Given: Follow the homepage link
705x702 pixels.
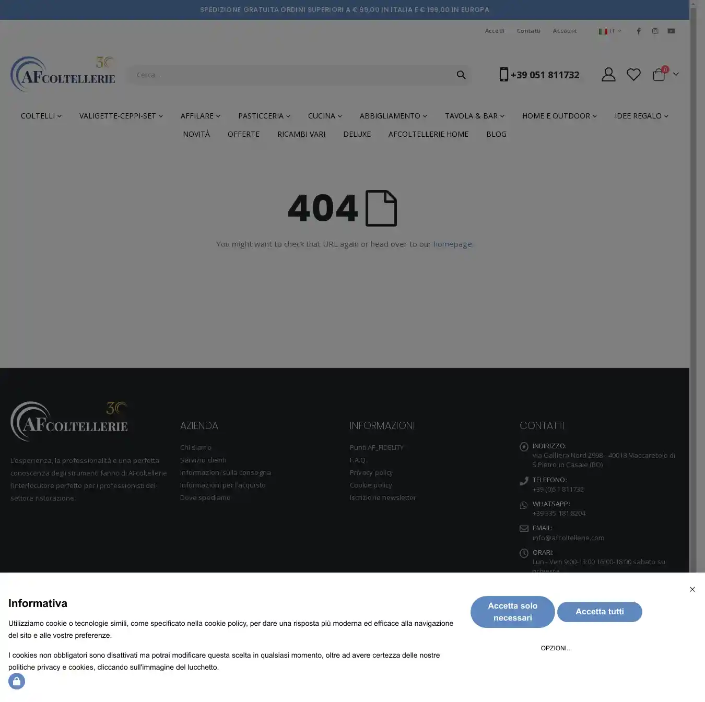Looking at the screenshot, I should click(x=452, y=244).
